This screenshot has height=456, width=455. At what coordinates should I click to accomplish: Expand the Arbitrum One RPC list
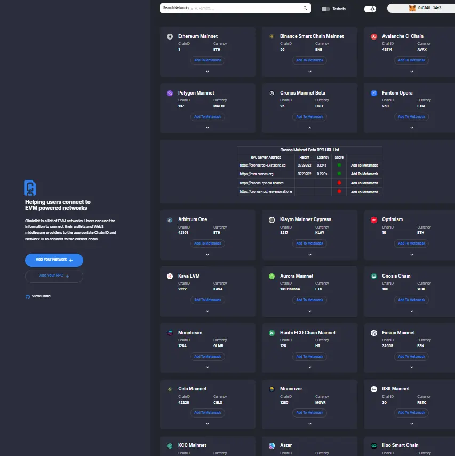coord(207,255)
